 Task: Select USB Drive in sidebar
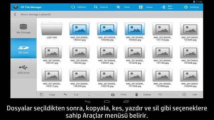tap(23, 68)
